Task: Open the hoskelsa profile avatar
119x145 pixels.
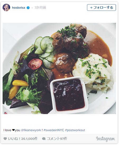Action: click(x=6, y=8)
